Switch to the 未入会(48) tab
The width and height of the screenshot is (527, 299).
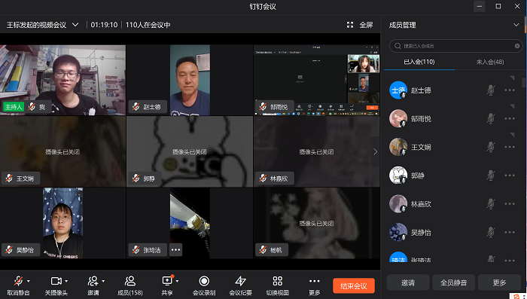click(489, 62)
